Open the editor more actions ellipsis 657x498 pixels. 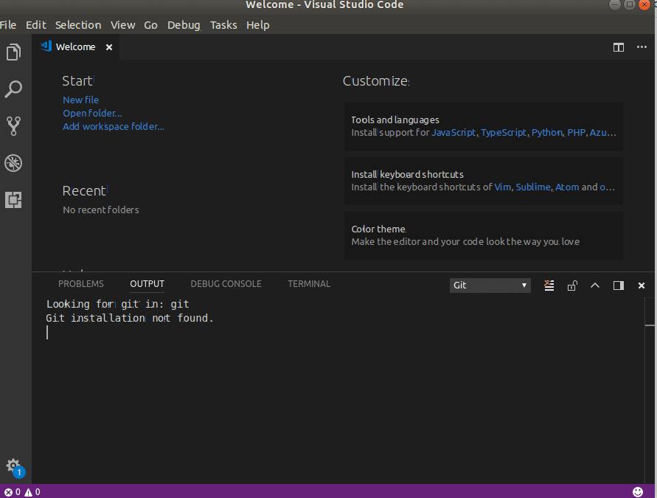pos(642,47)
